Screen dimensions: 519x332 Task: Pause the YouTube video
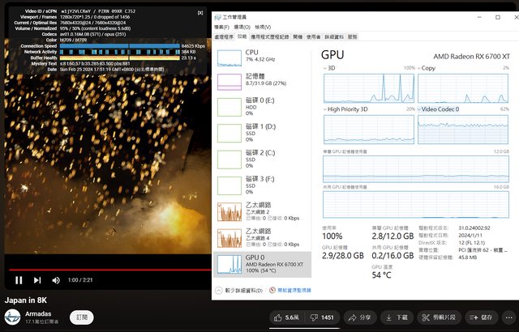18,280
